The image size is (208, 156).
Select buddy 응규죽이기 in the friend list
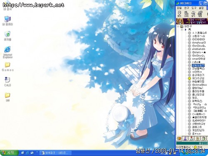point(198,75)
